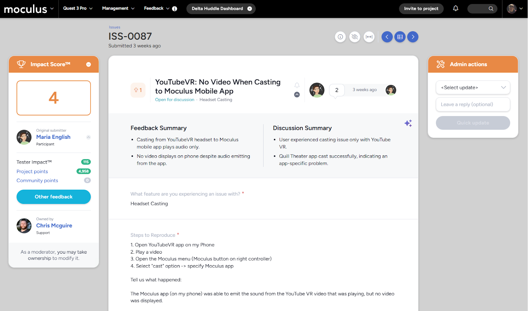Click the expand width arrows icon

click(369, 37)
